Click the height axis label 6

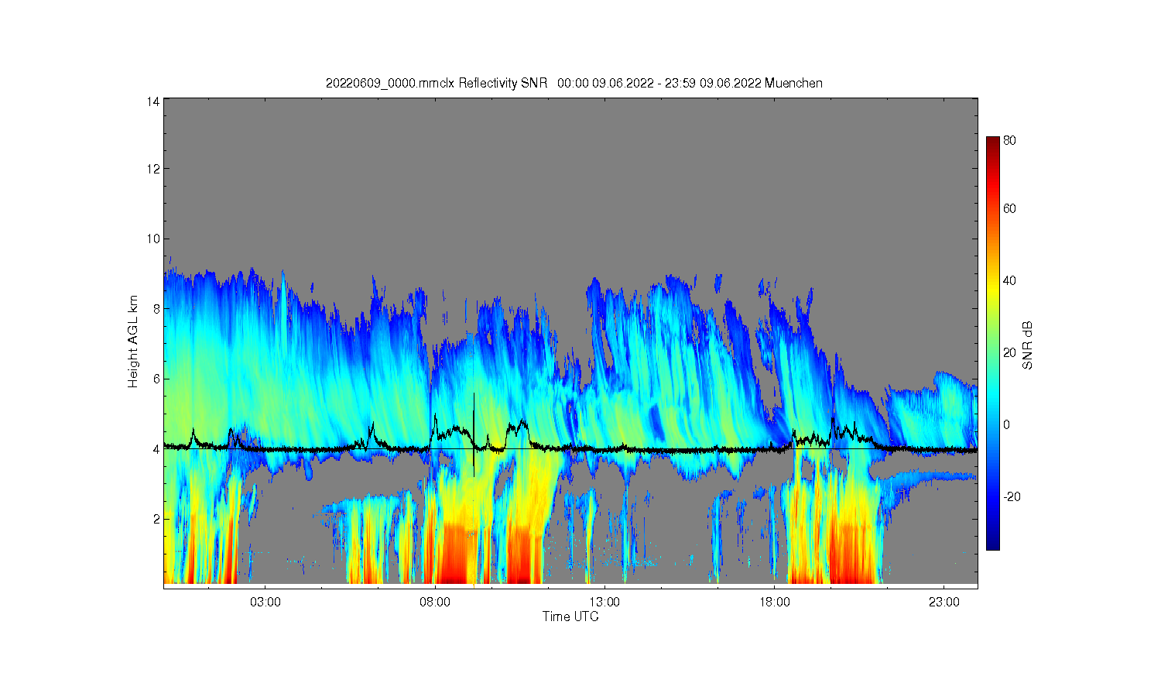(x=156, y=379)
